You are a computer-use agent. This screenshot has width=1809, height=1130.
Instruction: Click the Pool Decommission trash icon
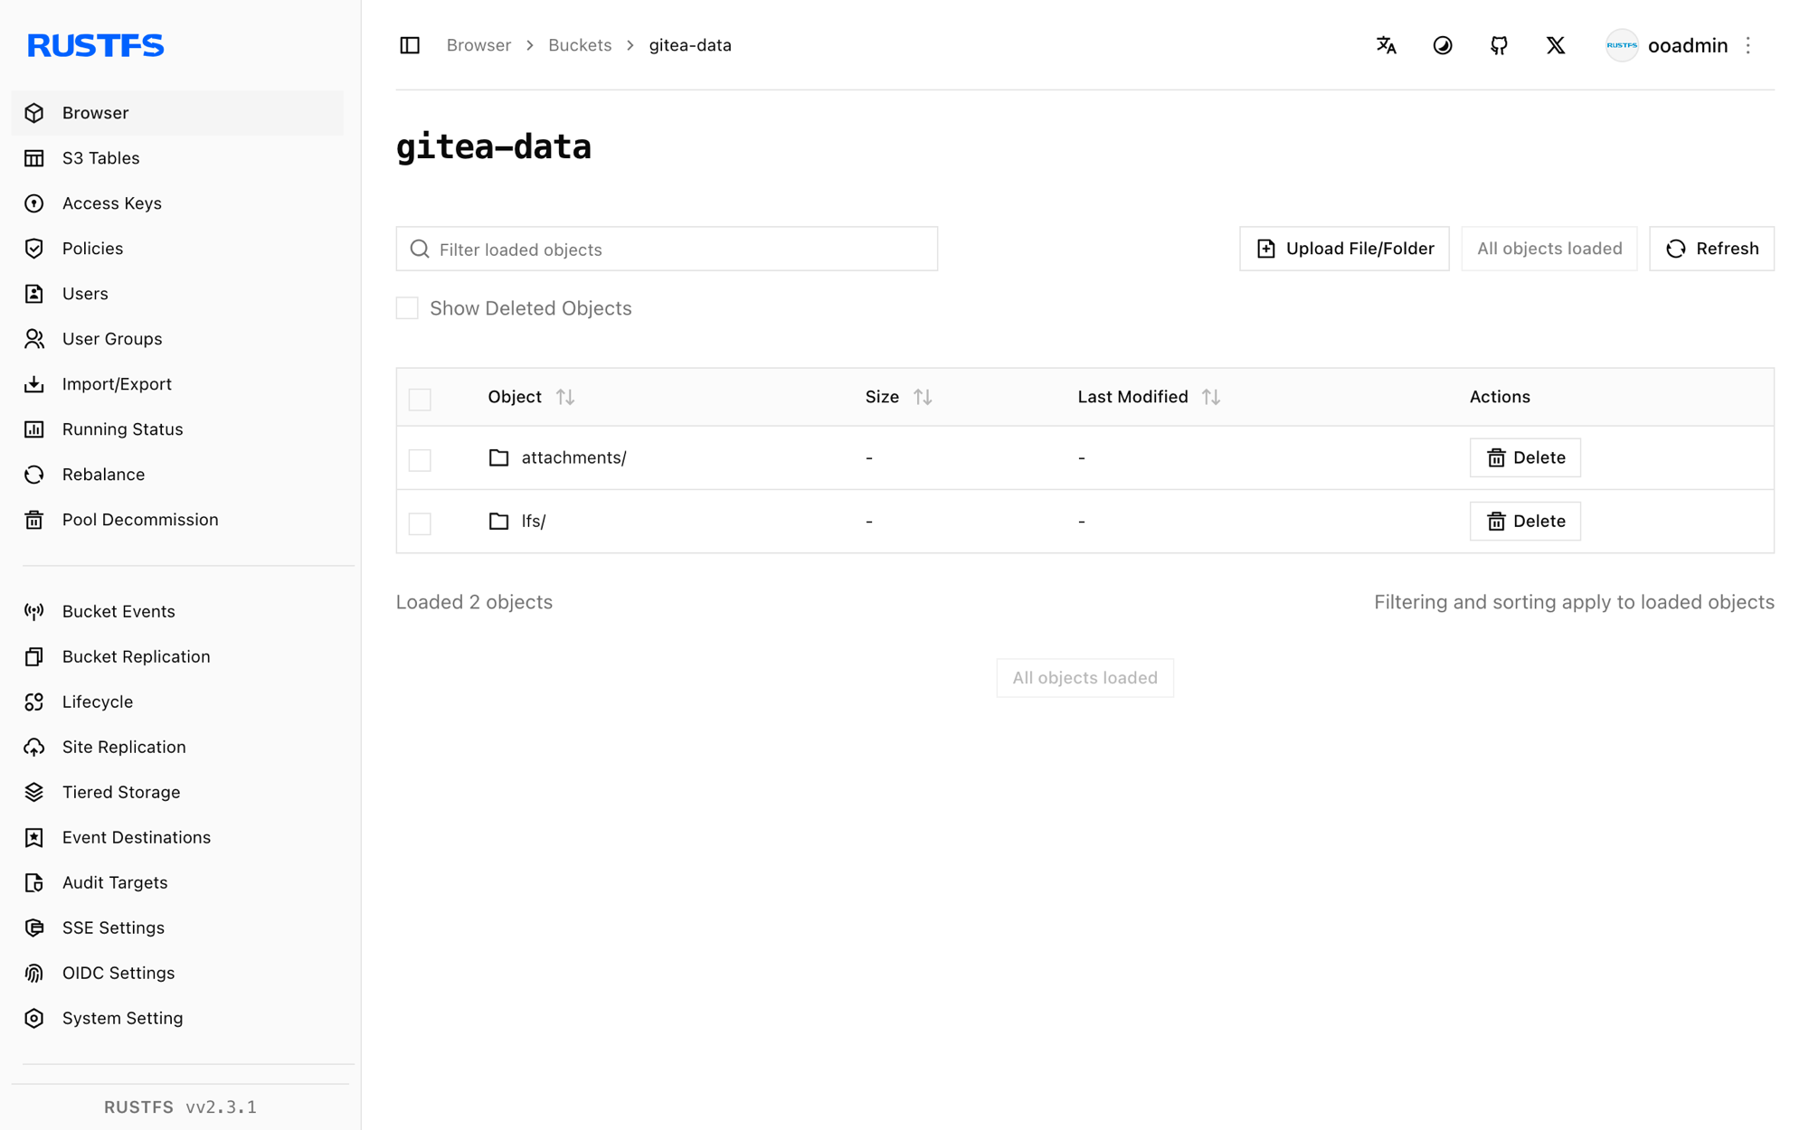pyautogui.click(x=34, y=520)
